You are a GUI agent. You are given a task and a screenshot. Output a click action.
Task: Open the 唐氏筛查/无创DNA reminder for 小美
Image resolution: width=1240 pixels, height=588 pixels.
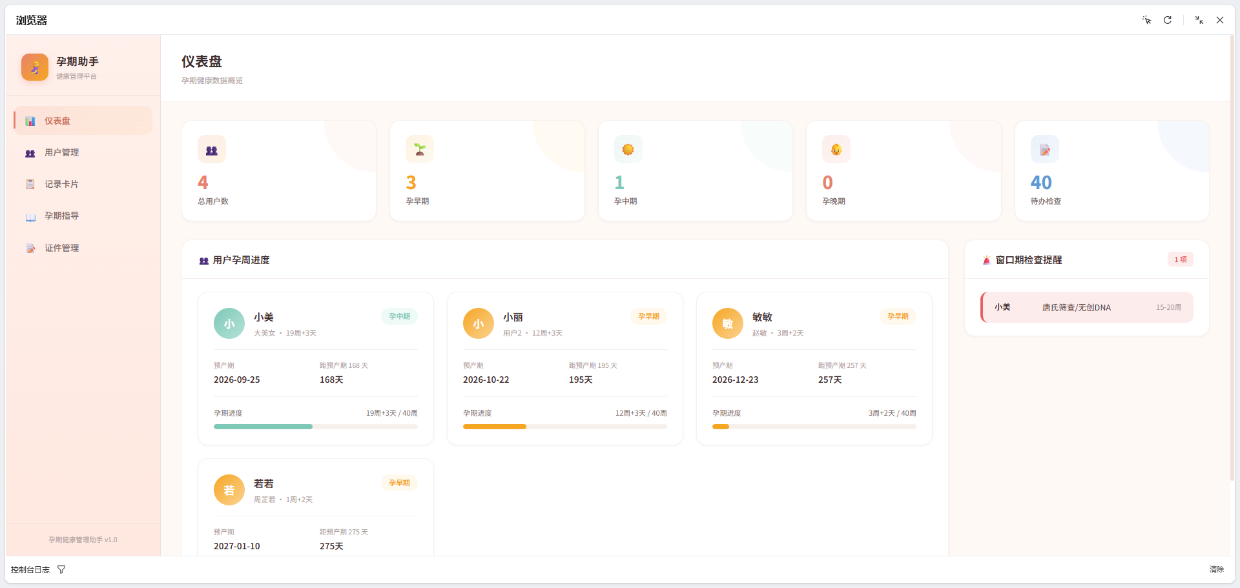coord(1087,308)
